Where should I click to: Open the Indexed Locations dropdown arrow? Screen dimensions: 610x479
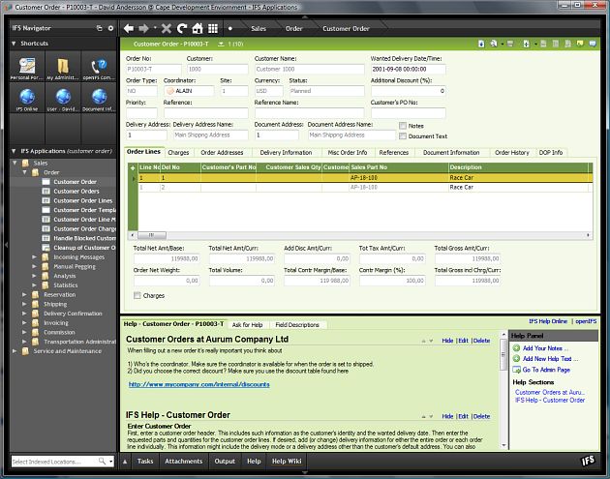coord(111,462)
